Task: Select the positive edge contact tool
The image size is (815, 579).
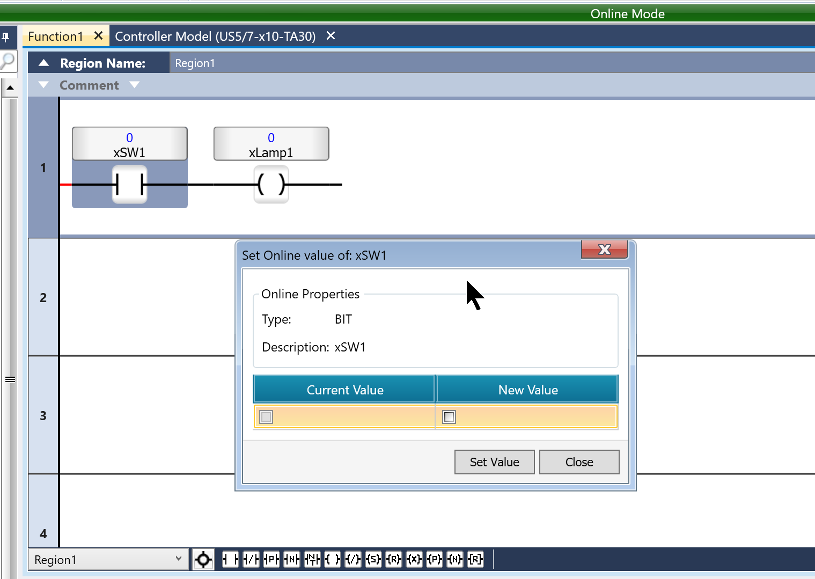Action: pyautogui.click(x=271, y=560)
